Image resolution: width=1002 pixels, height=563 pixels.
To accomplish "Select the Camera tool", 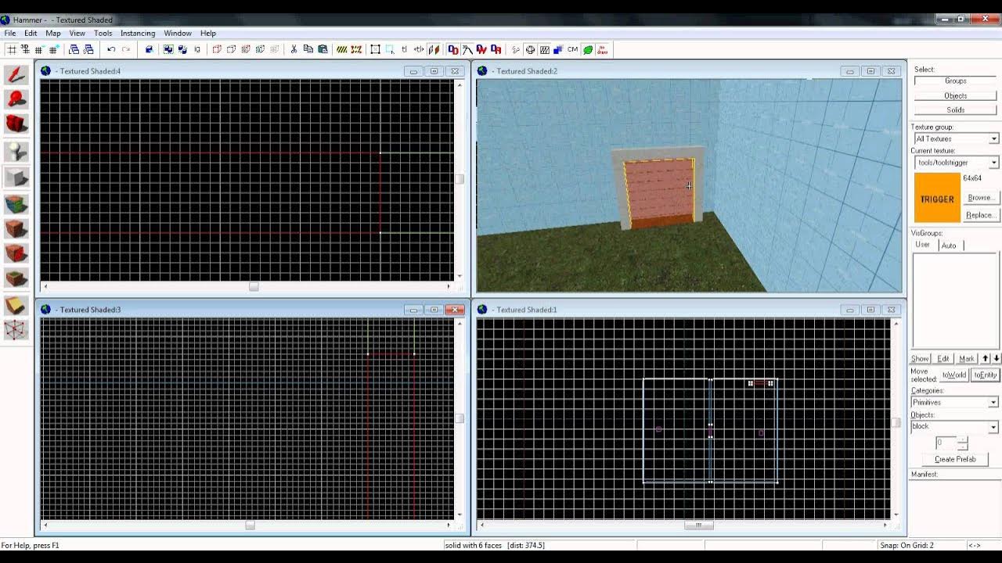I will [x=16, y=124].
